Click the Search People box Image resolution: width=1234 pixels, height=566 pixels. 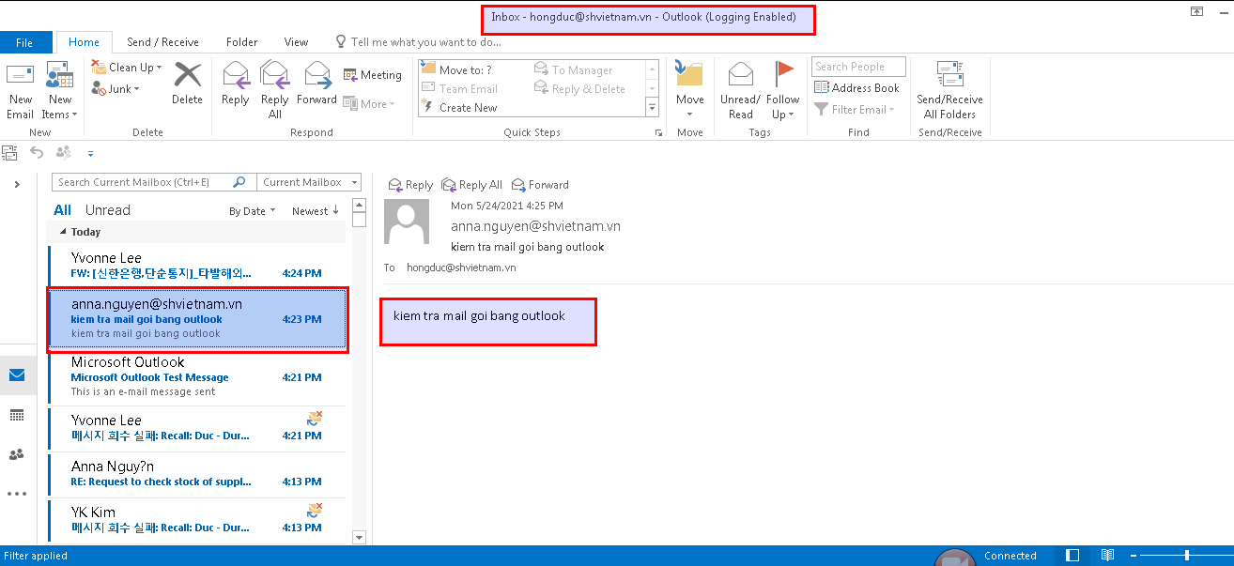click(x=858, y=67)
